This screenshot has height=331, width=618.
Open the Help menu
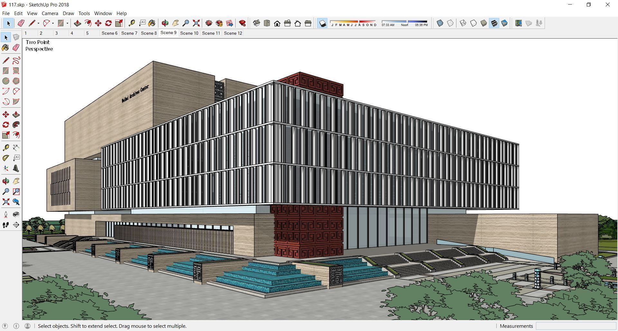(121, 13)
